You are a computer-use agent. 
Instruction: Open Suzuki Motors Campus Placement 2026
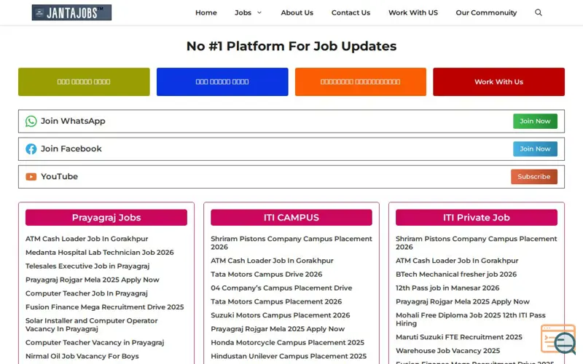[x=281, y=315]
